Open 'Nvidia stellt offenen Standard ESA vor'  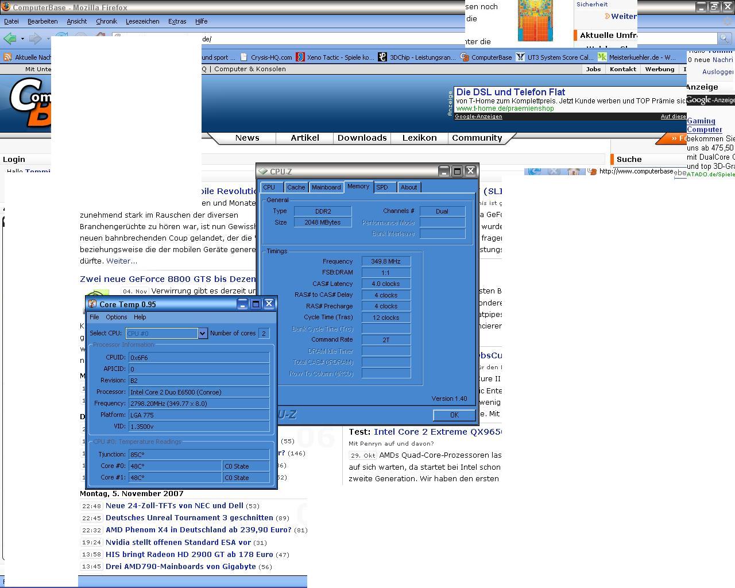[x=179, y=542]
